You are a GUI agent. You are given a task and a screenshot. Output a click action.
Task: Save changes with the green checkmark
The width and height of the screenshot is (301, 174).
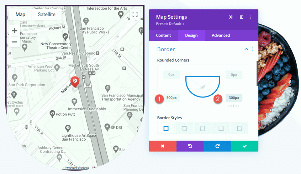(245, 146)
